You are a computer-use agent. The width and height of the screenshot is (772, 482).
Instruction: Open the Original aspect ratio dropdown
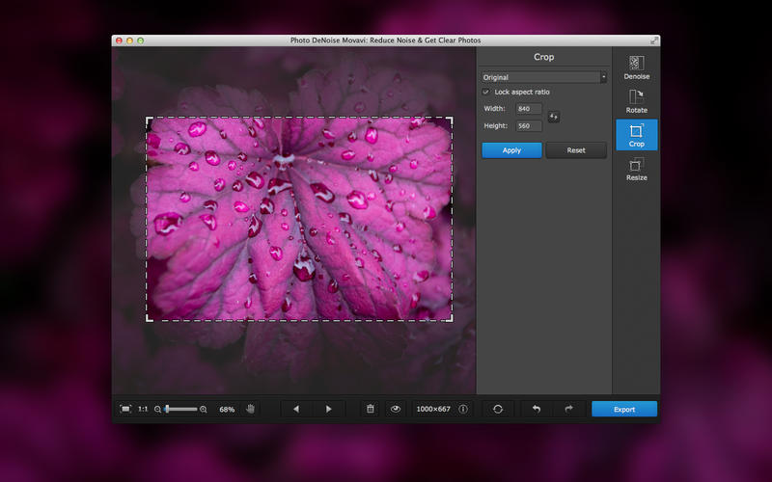(x=543, y=77)
